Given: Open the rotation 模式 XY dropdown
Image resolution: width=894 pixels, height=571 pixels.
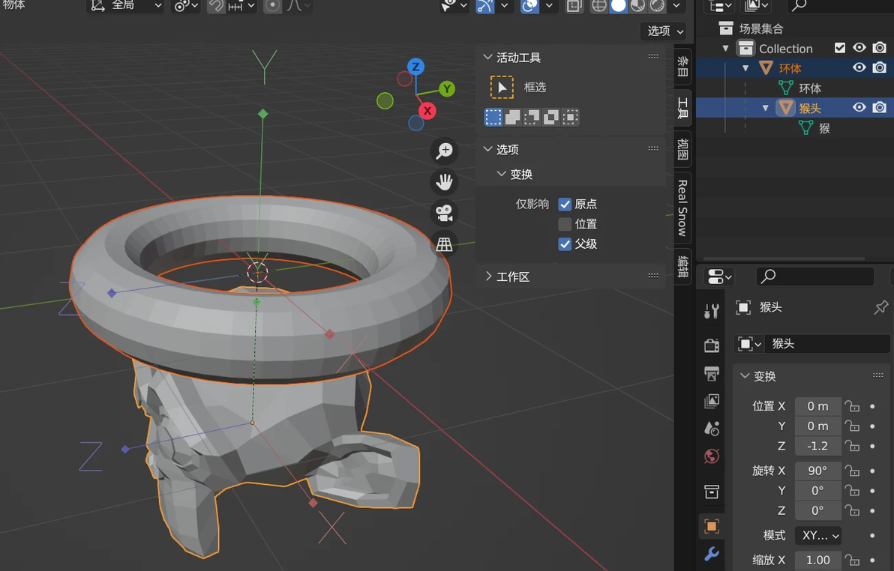Looking at the screenshot, I should (820, 536).
